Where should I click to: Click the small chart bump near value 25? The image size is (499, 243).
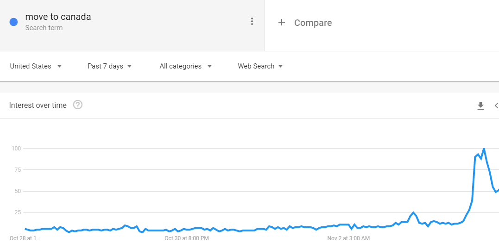coord(413,212)
